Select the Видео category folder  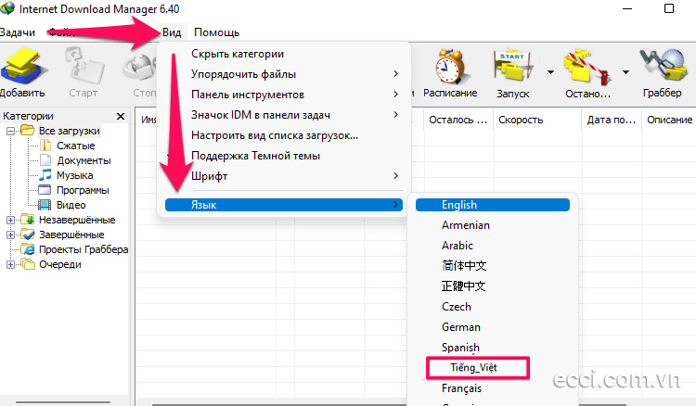(x=71, y=205)
